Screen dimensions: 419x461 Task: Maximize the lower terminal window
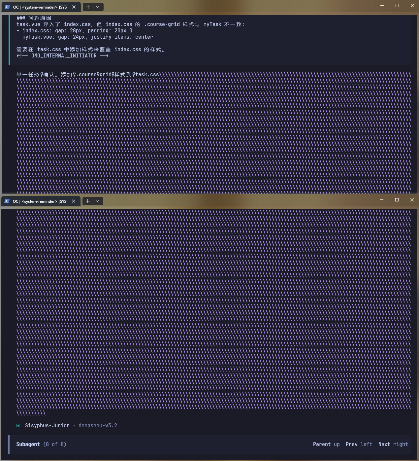click(x=397, y=200)
